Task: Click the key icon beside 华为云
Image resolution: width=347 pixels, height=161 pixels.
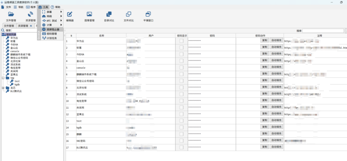Action: click(8, 38)
